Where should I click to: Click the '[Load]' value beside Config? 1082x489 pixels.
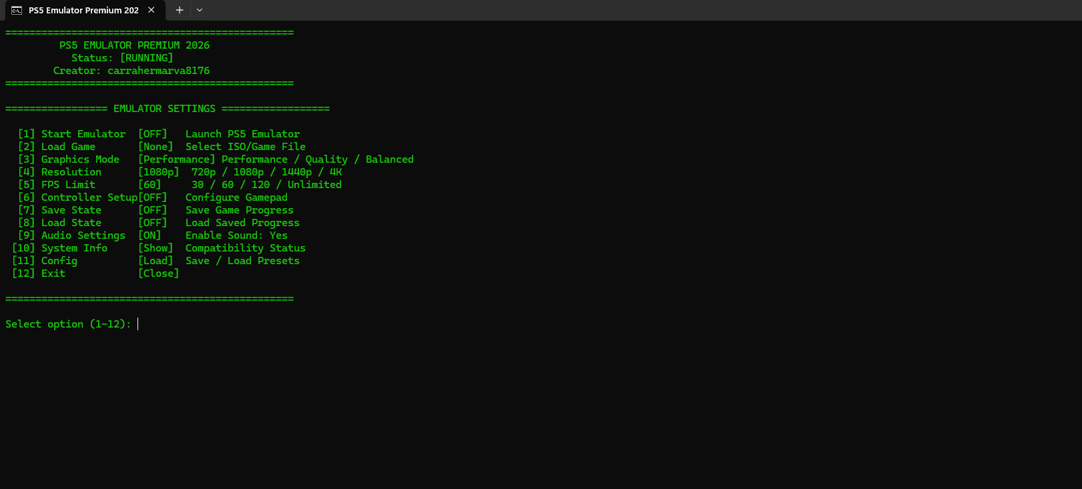156,261
